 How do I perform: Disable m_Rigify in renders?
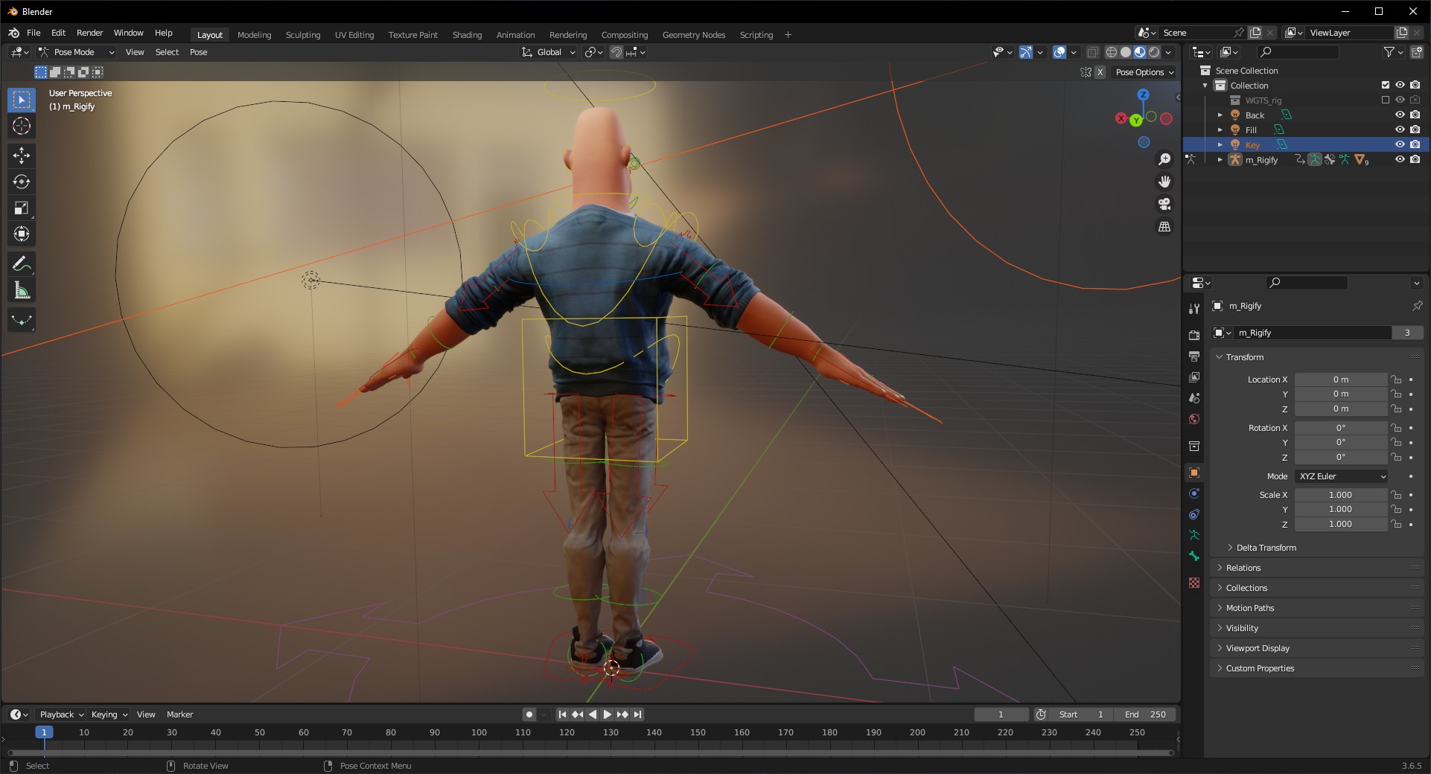[1415, 159]
